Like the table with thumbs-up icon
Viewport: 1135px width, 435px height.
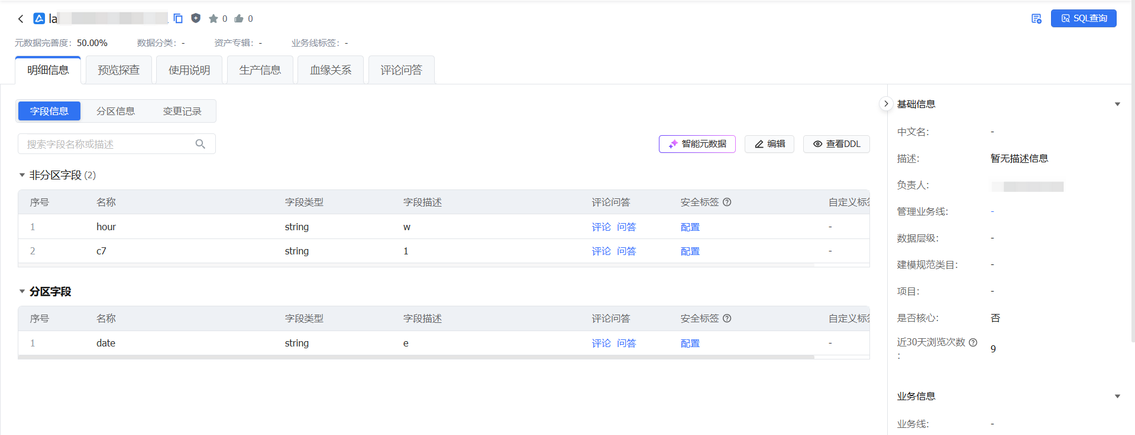(x=239, y=19)
